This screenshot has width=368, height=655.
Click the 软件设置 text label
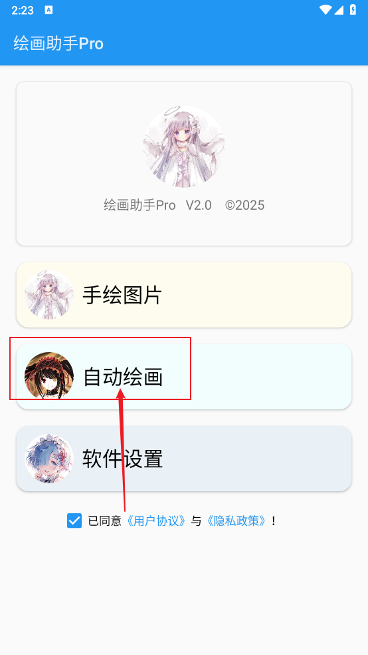122,458
